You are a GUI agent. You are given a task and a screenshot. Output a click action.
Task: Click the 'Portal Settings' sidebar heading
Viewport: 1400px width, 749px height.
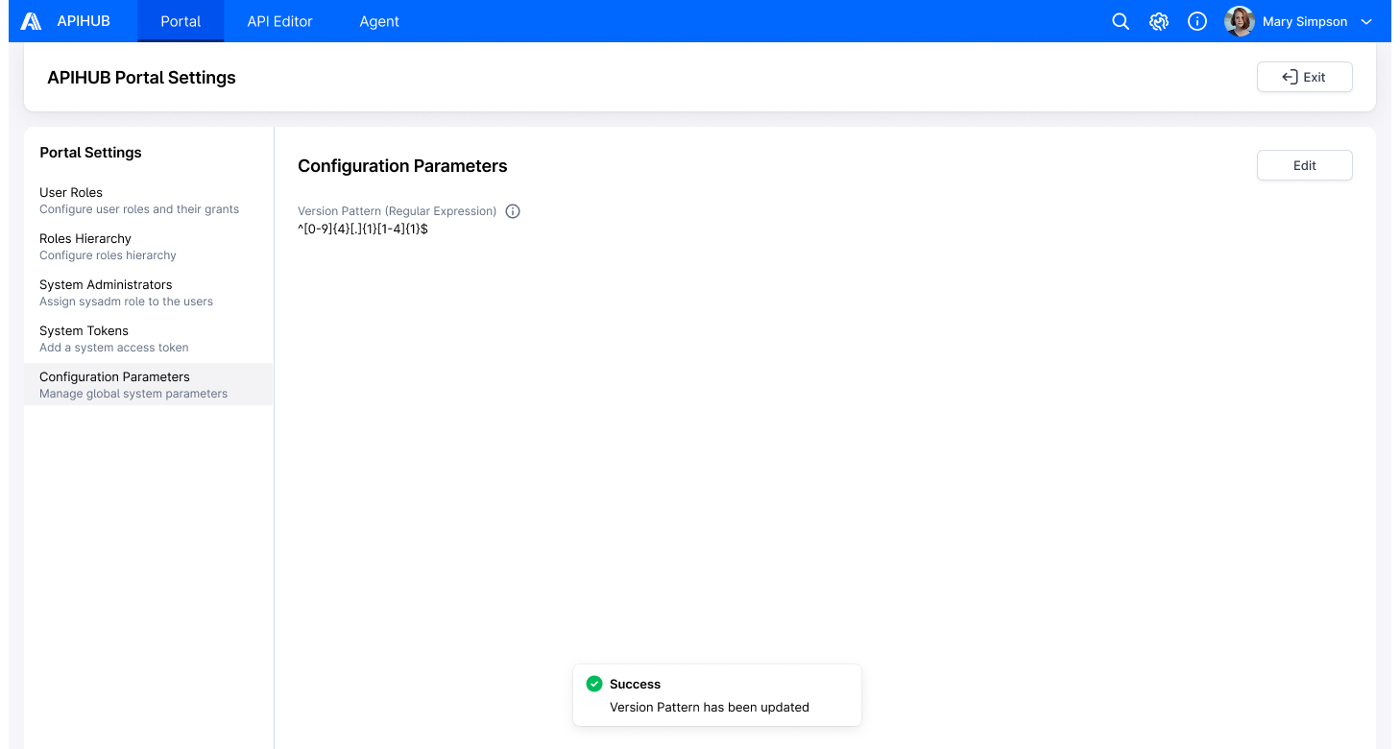(90, 153)
